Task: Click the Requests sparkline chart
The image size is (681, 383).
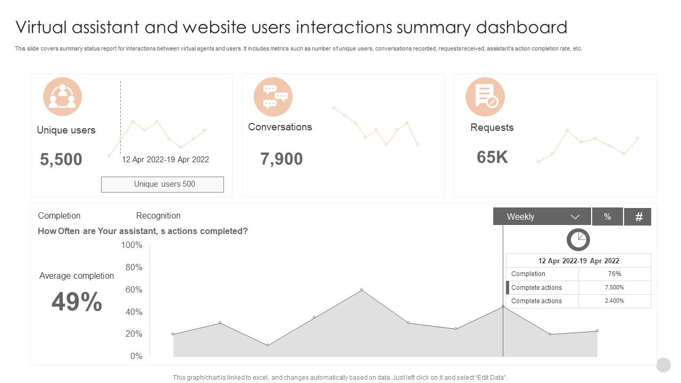Action: click(588, 145)
